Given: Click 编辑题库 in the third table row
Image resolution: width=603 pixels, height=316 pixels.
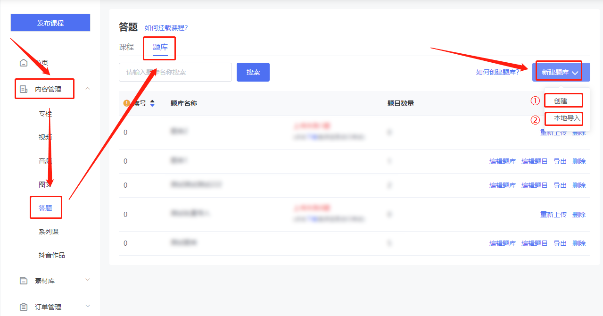Looking at the screenshot, I should [x=503, y=185].
